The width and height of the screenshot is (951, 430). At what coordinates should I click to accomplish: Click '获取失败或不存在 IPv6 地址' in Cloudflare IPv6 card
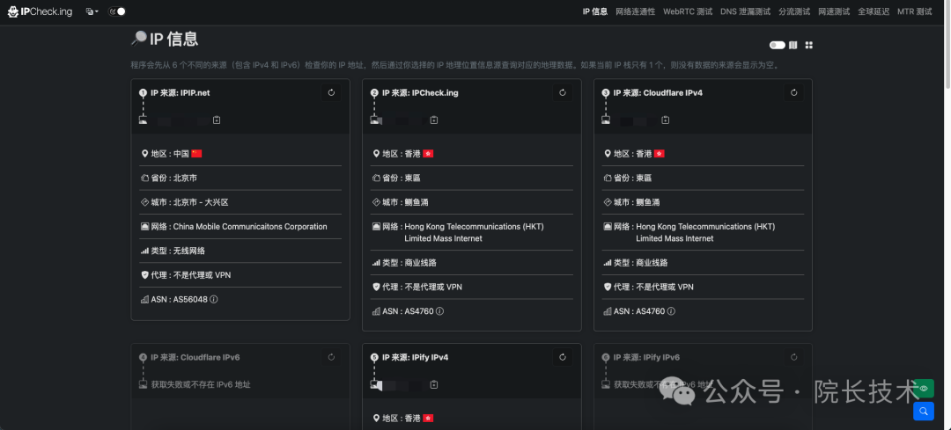click(x=201, y=384)
